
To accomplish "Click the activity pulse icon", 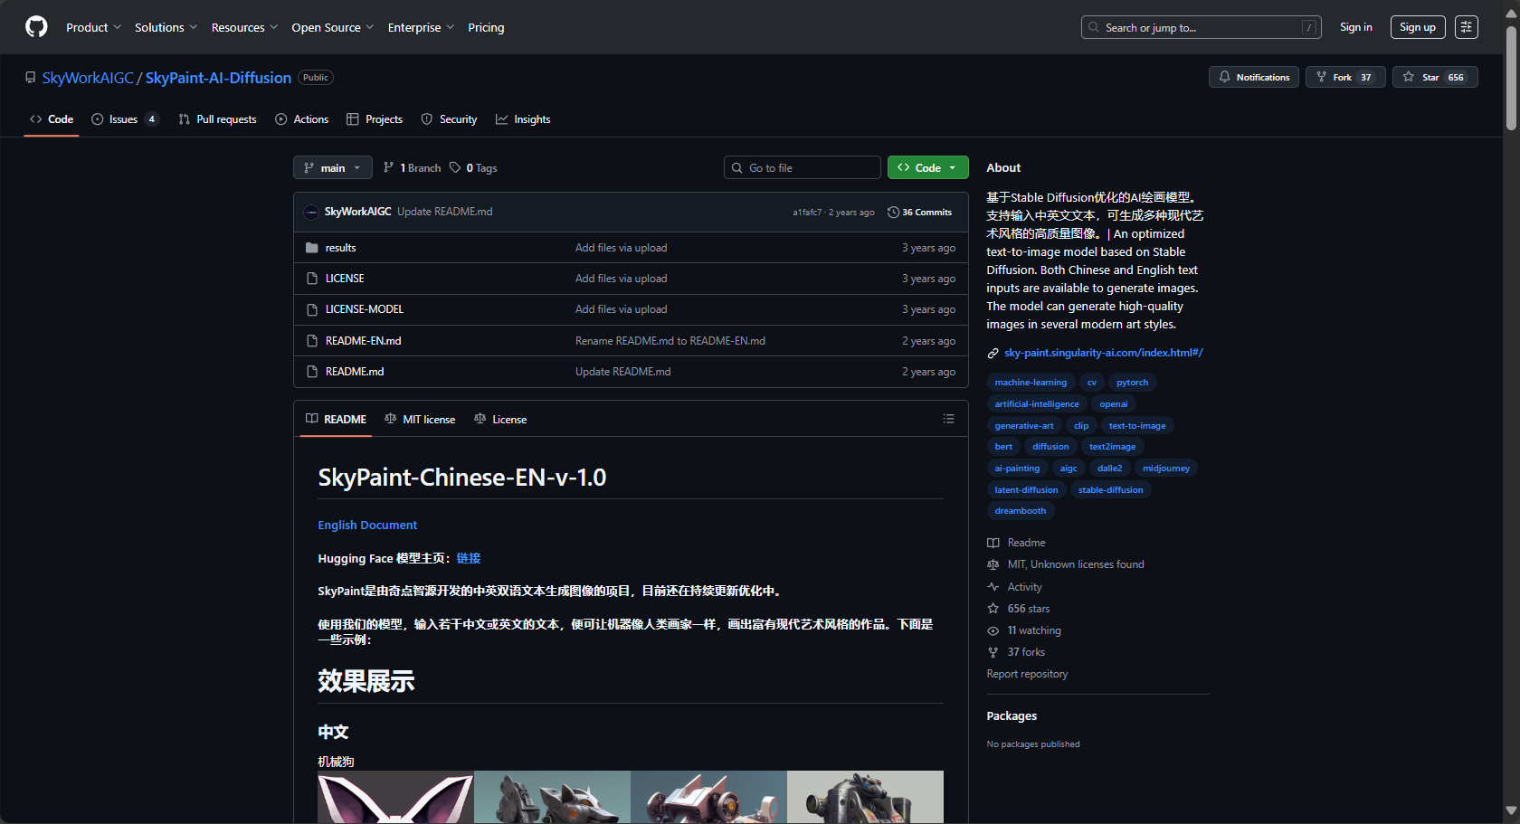I will (x=993, y=587).
